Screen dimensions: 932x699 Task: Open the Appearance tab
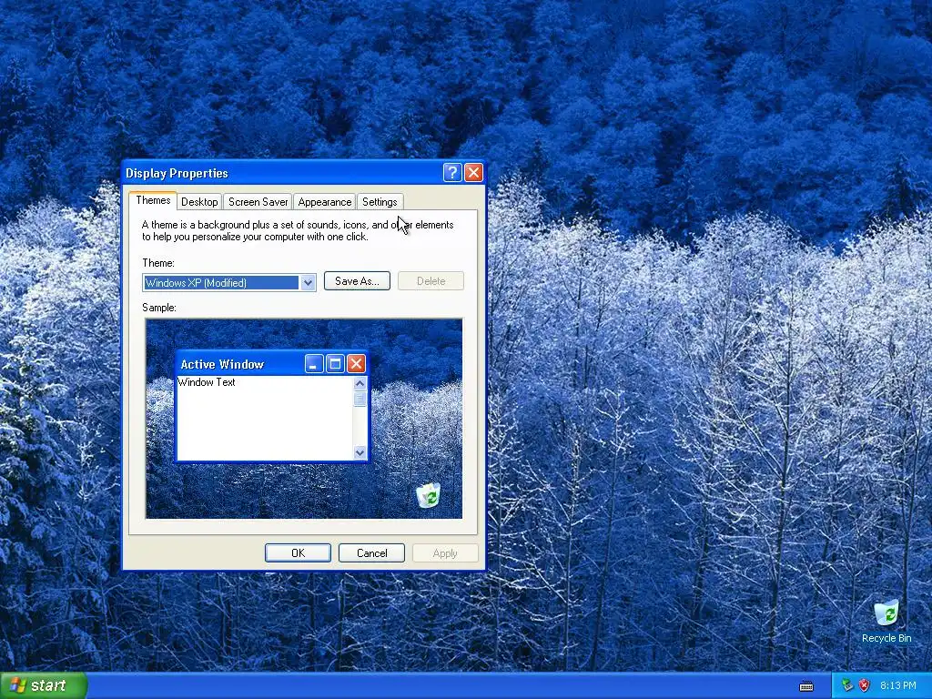pos(325,201)
